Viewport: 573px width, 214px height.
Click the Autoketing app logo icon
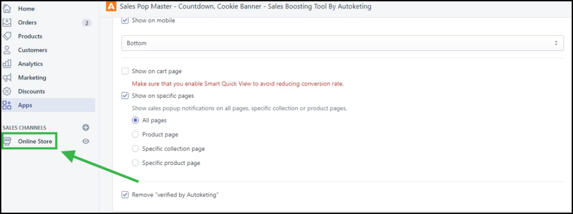(111, 7)
